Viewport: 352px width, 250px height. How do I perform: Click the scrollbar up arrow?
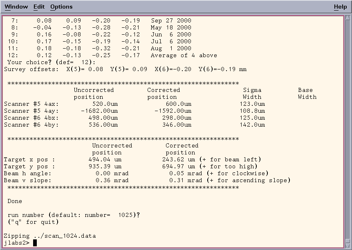click(348, 18)
